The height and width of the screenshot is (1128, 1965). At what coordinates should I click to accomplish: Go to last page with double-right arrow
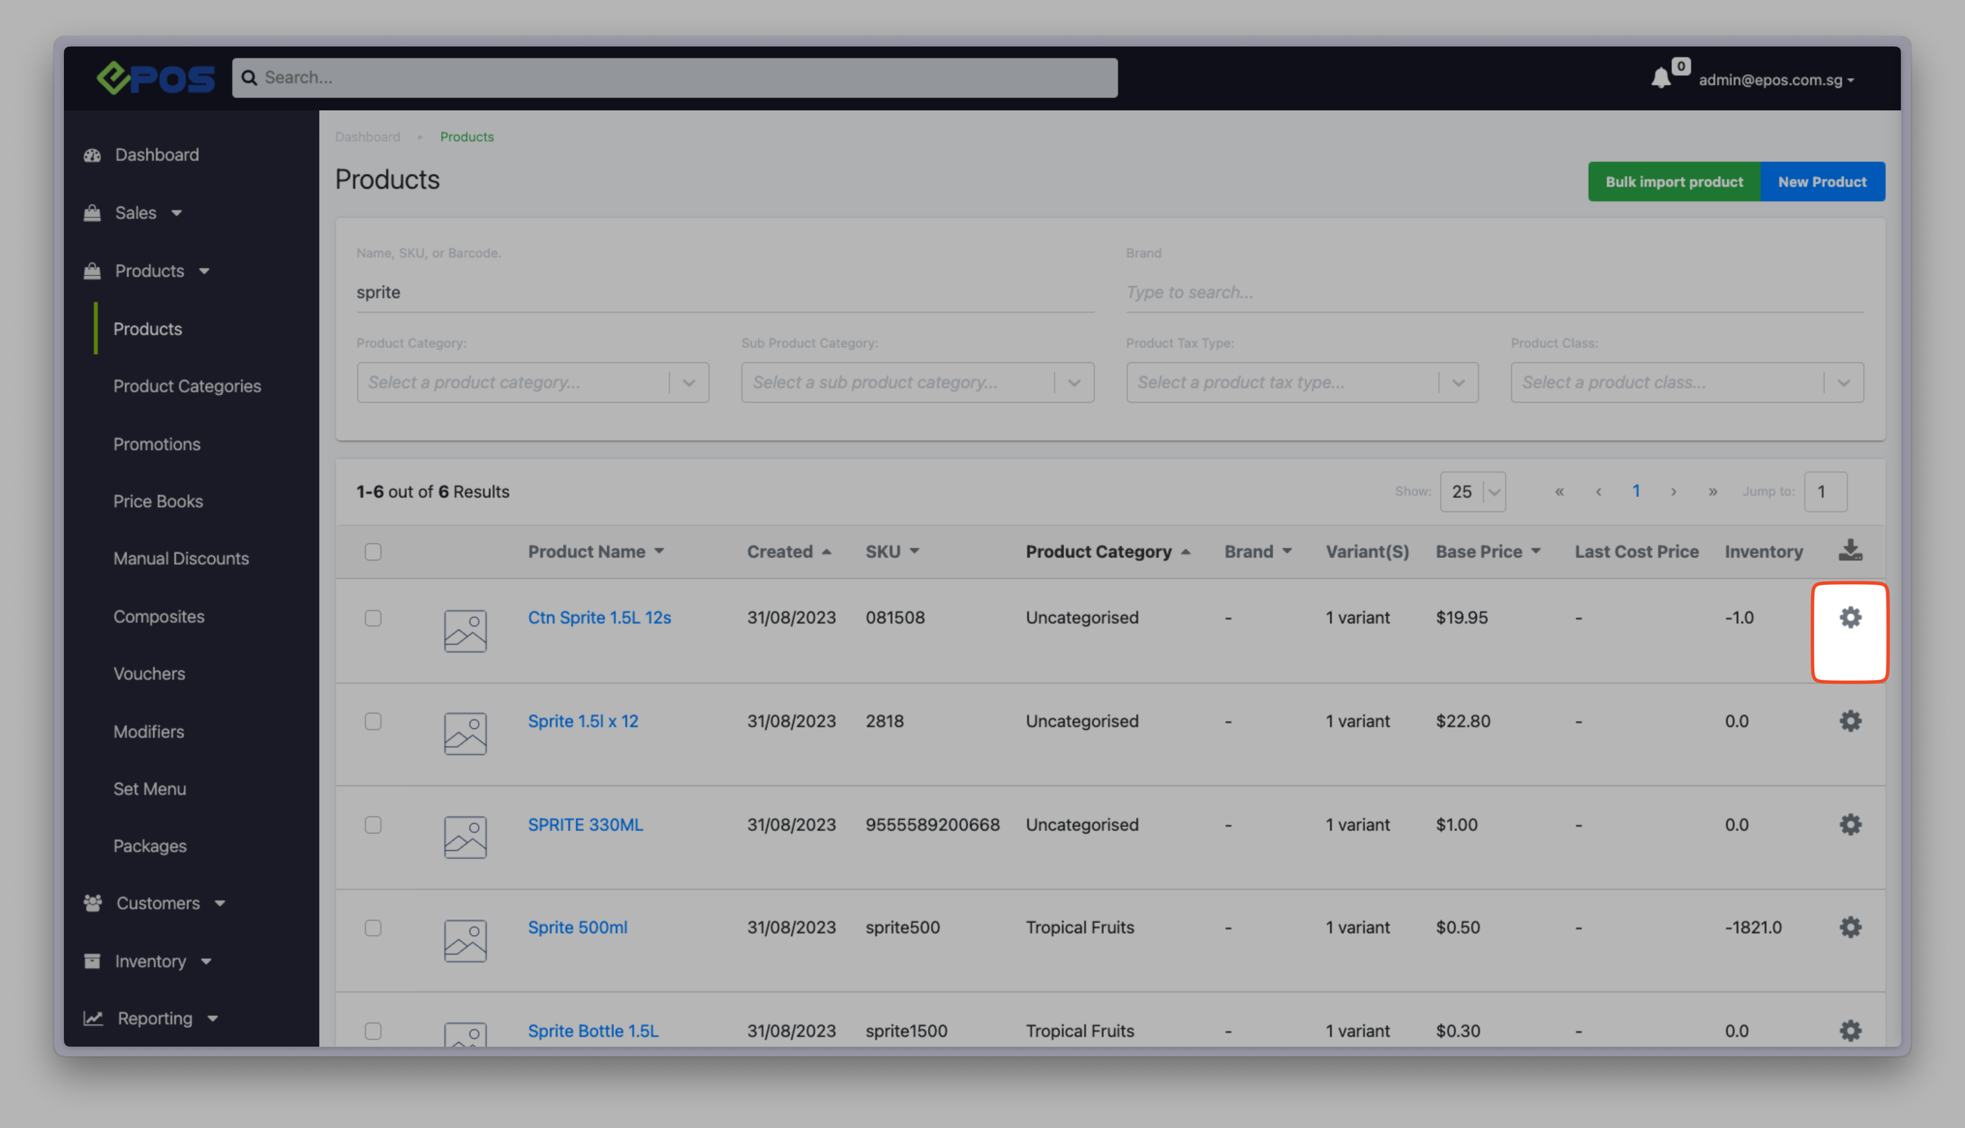click(1713, 492)
